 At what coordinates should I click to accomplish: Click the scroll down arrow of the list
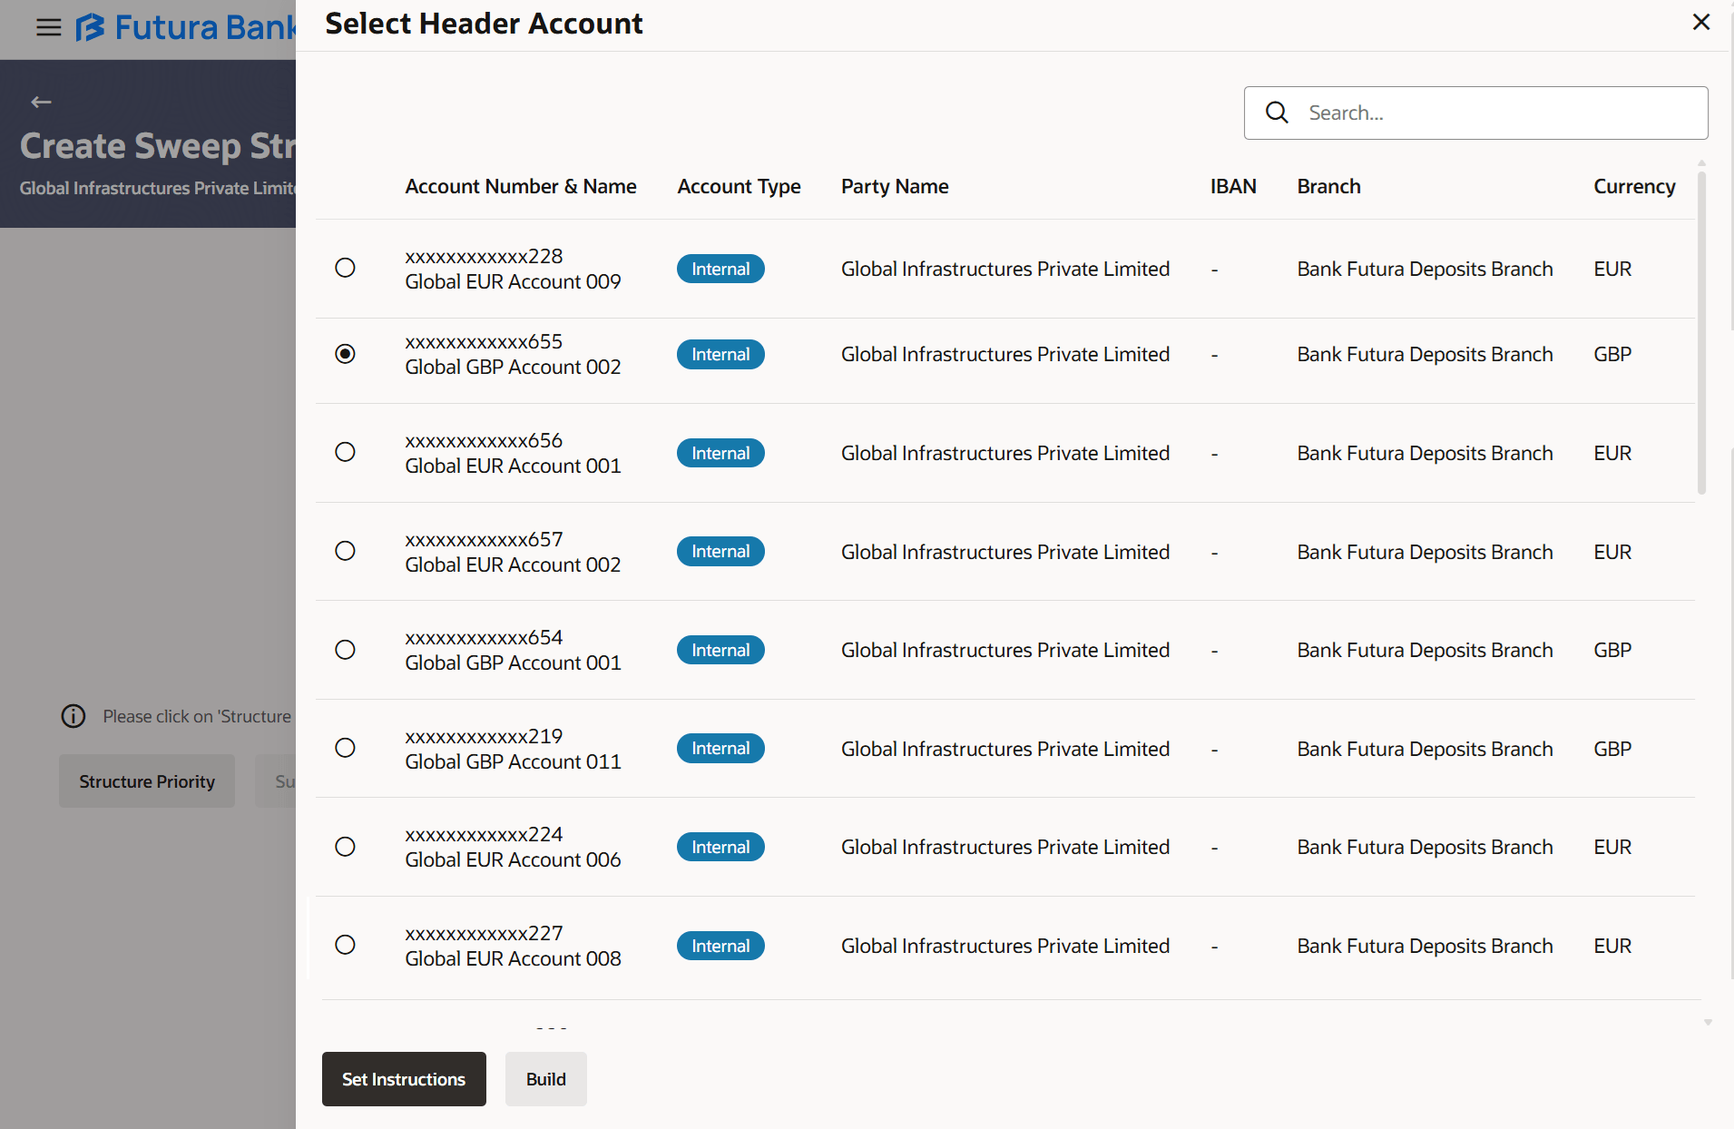point(1708,1023)
